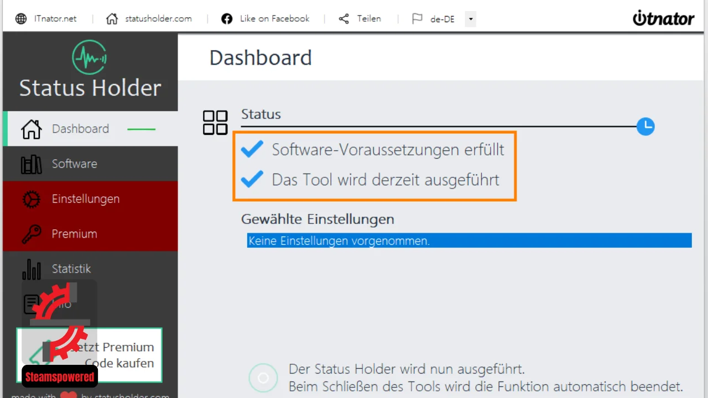Open Like on Facebook link
This screenshot has width=708, height=398.
pyautogui.click(x=274, y=19)
